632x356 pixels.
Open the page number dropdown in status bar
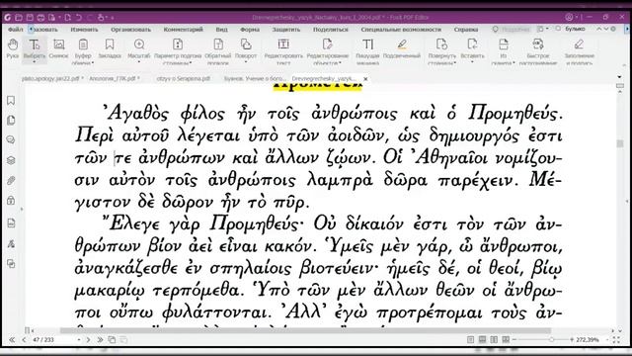coord(79,340)
